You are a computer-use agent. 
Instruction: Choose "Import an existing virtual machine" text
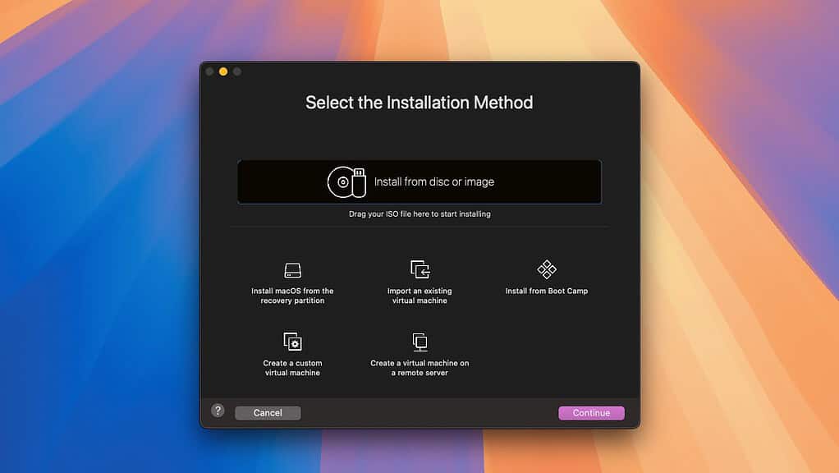click(419, 296)
